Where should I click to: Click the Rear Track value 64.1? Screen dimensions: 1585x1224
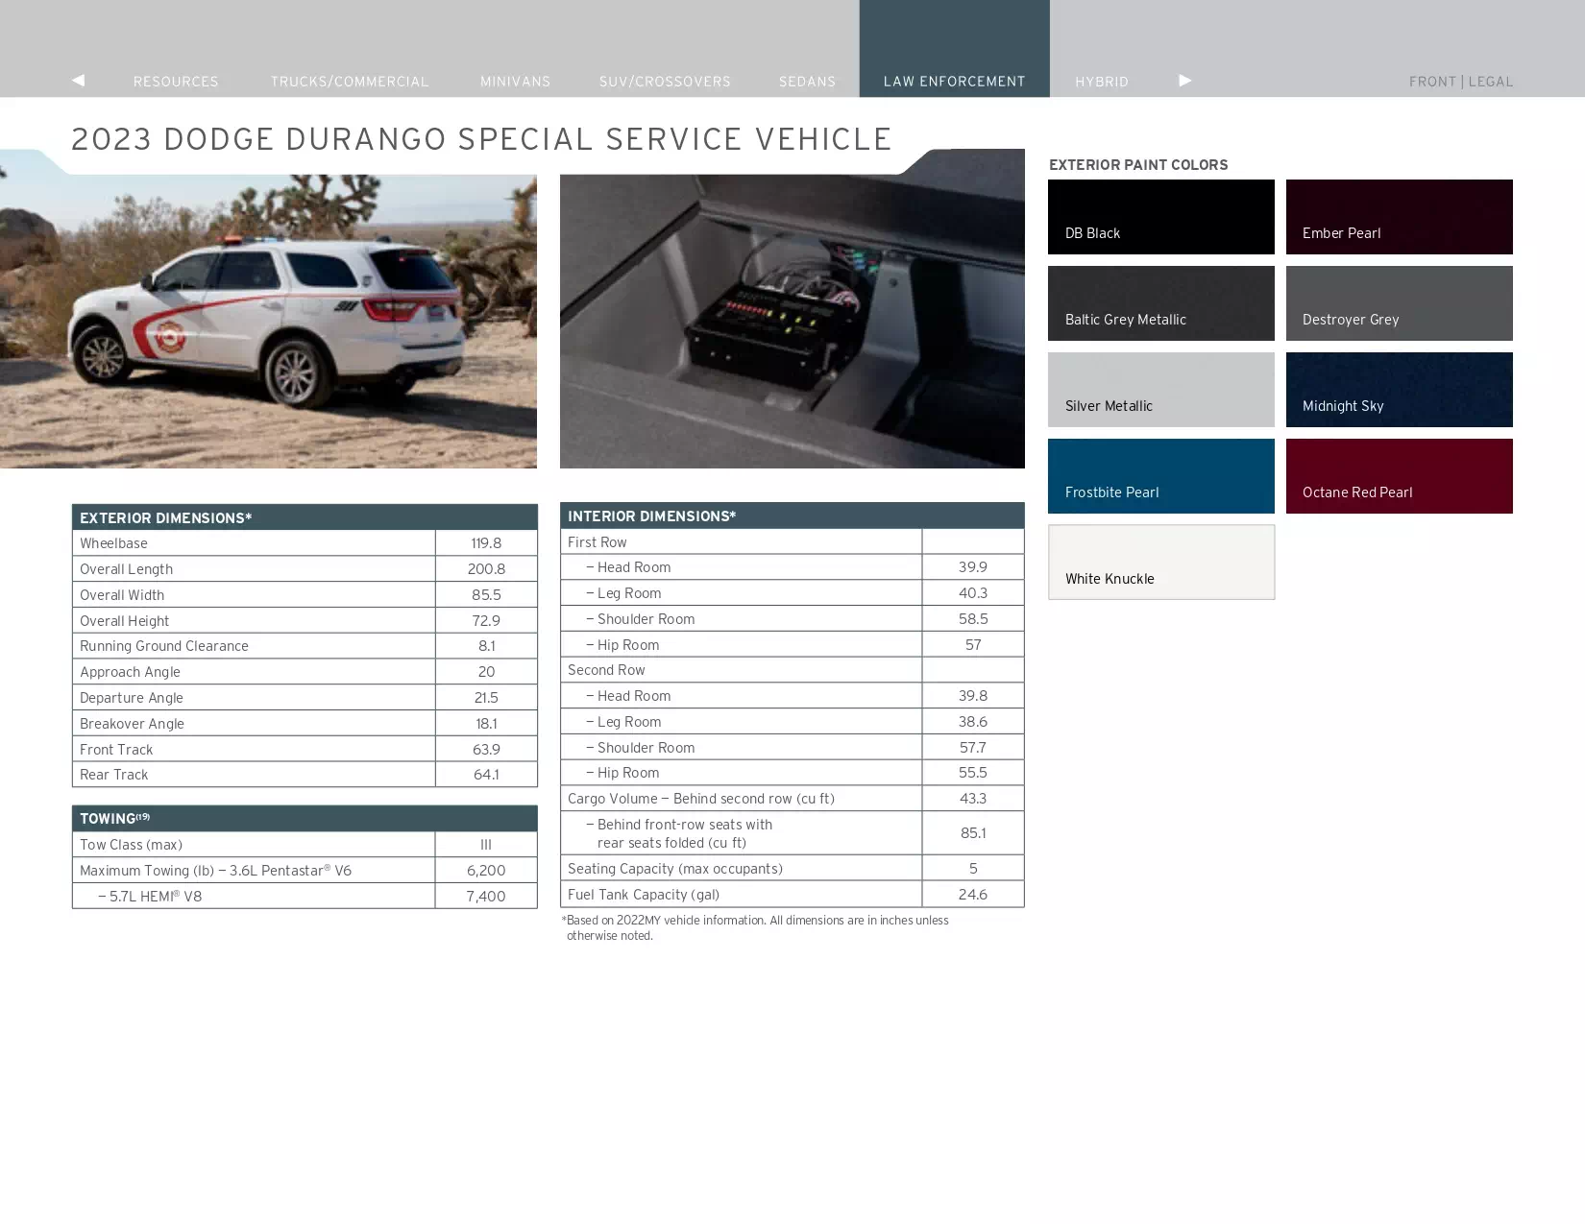486,775
